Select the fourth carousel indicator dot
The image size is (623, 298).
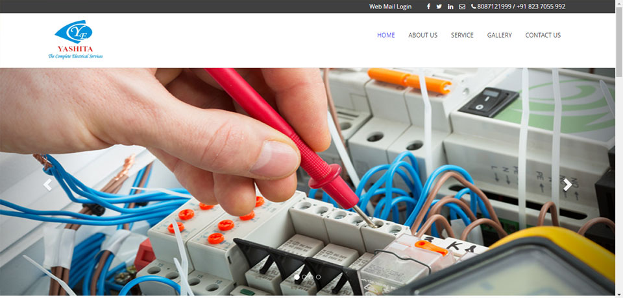[318, 277]
